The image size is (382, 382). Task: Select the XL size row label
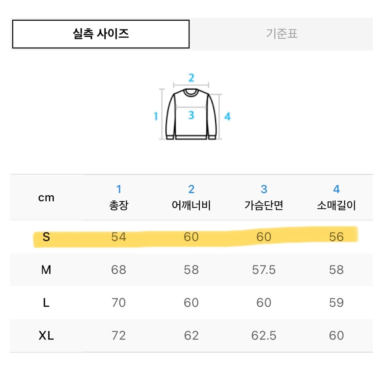pos(46,335)
